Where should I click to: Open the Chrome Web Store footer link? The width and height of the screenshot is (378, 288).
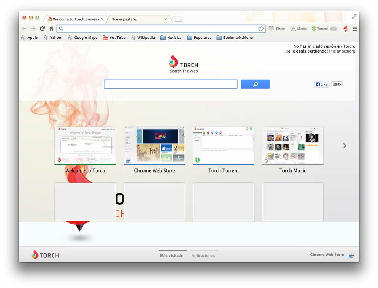pyautogui.click(x=327, y=255)
